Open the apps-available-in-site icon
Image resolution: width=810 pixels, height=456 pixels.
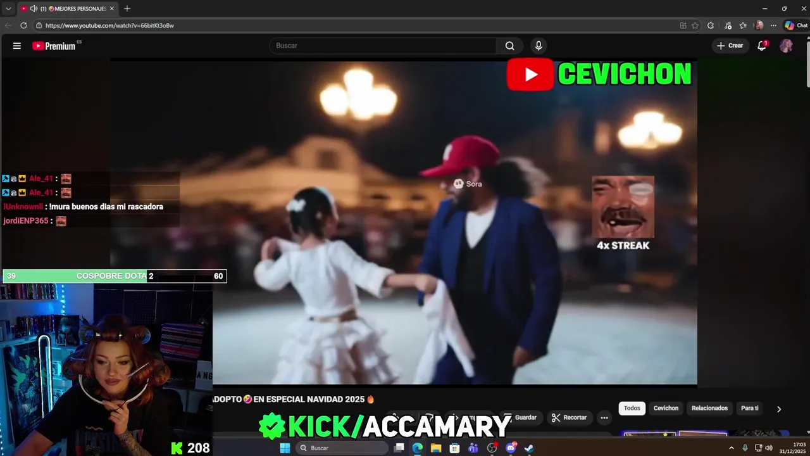(683, 25)
